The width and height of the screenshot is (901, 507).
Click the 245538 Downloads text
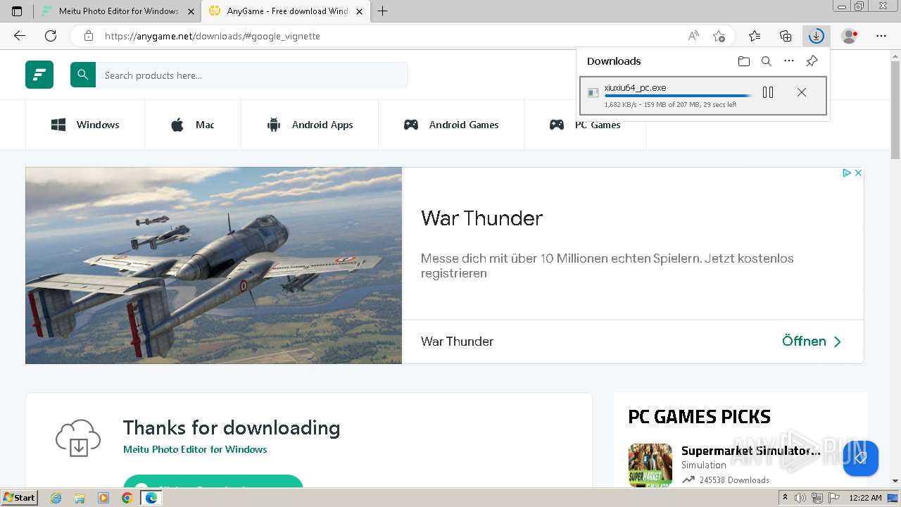coord(734,480)
